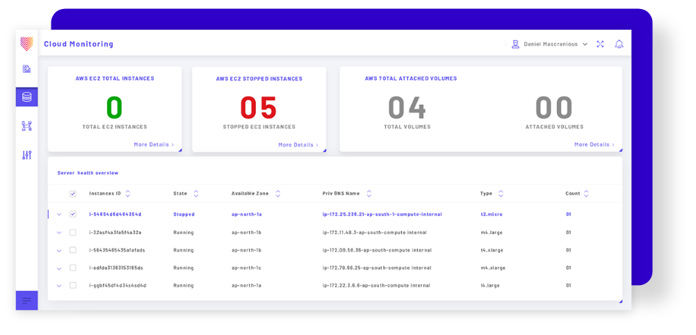
Task: Click AWS Total Attached Volumes card title
Action: point(411,79)
